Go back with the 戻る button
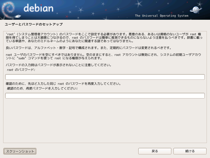Screen dimensions: 210x158 (155, 151)
